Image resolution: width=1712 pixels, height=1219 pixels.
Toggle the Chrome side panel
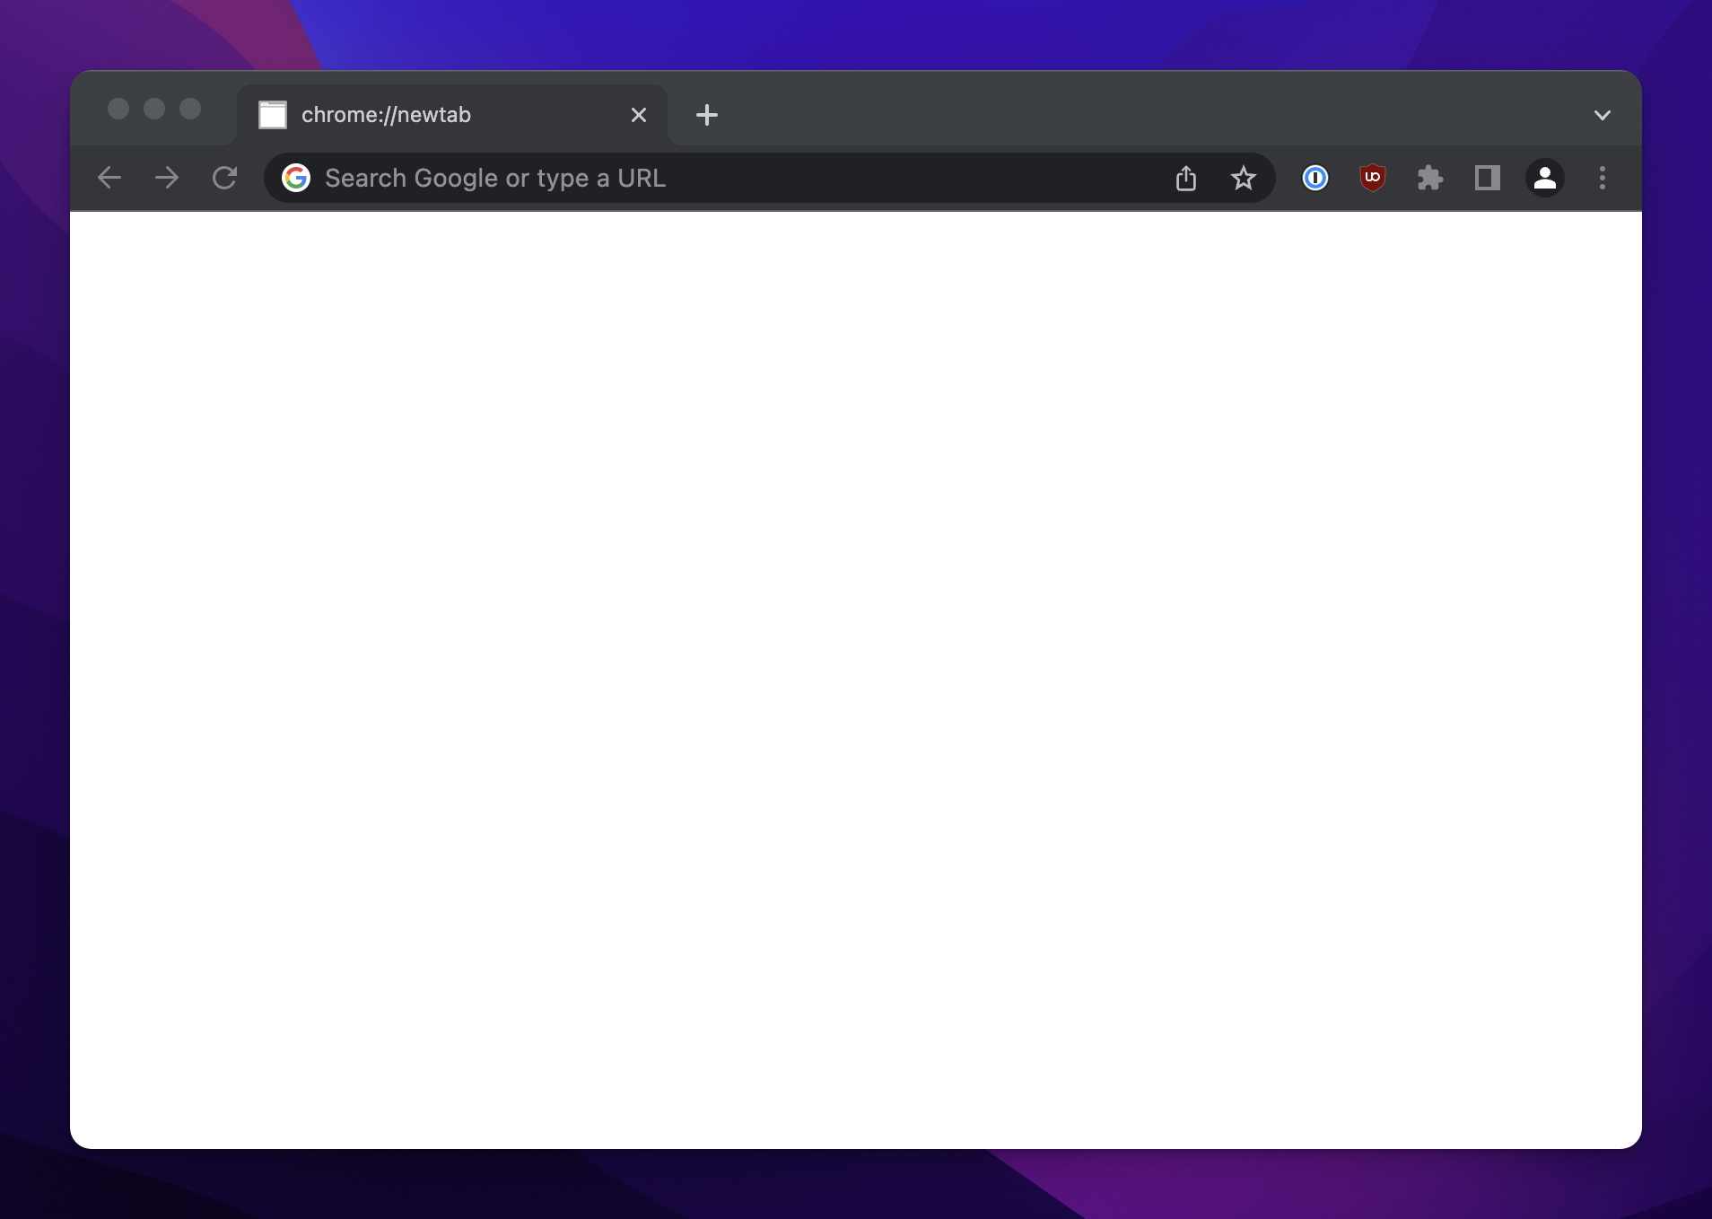point(1488,178)
